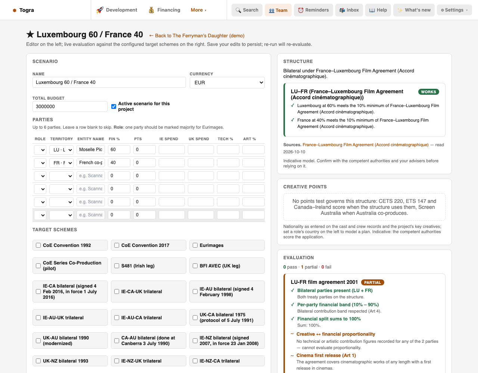Open the France–Luxembourg Film Agreement source link
The image size is (478, 373).
(366, 145)
